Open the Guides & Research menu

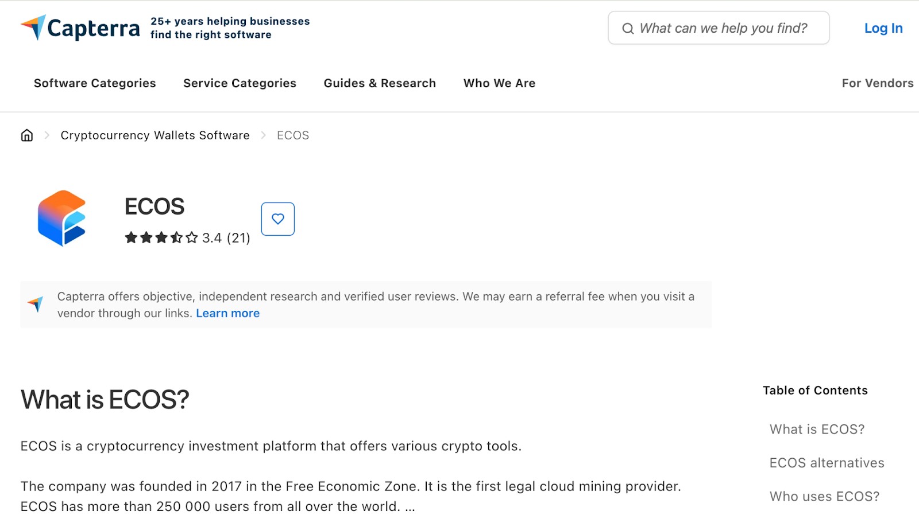(x=380, y=83)
